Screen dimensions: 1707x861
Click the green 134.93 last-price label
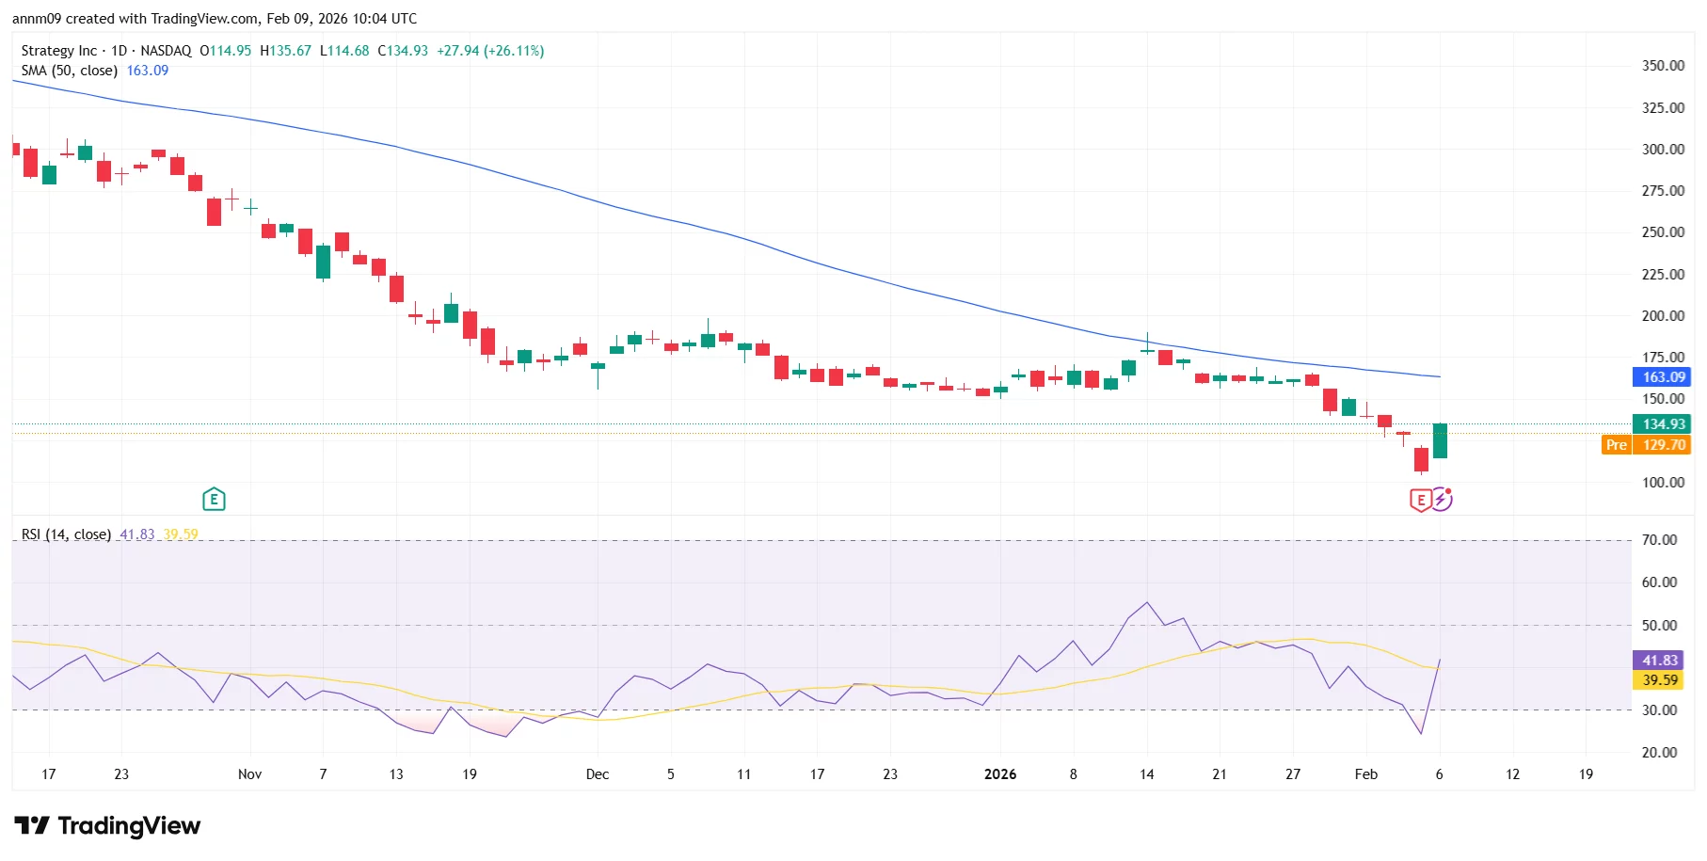tap(1662, 424)
